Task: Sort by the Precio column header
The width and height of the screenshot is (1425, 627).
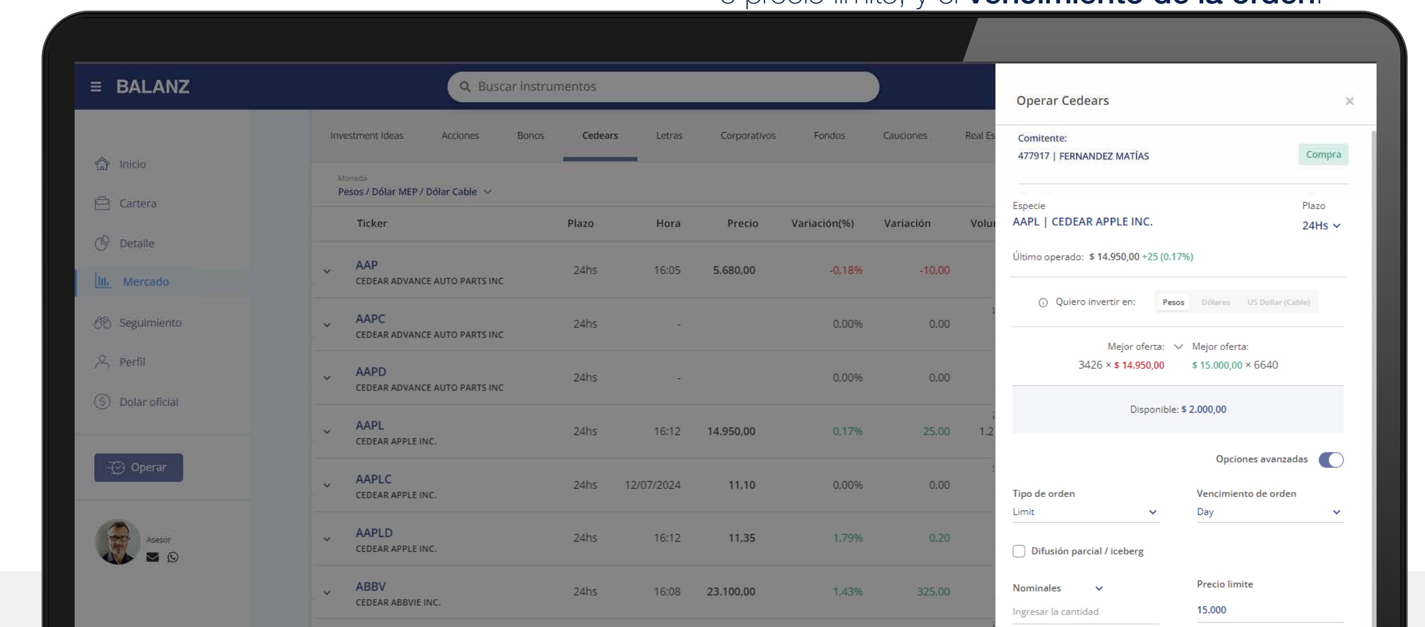Action: (742, 223)
